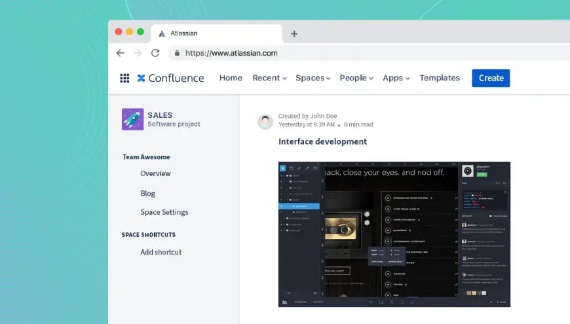This screenshot has width=570, height=324.
Task: Click the green maximize window button
Action: (141, 31)
